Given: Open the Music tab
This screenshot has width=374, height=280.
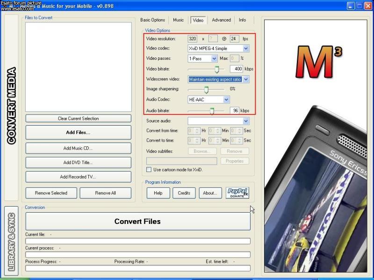Looking at the screenshot, I should [179, 20].
